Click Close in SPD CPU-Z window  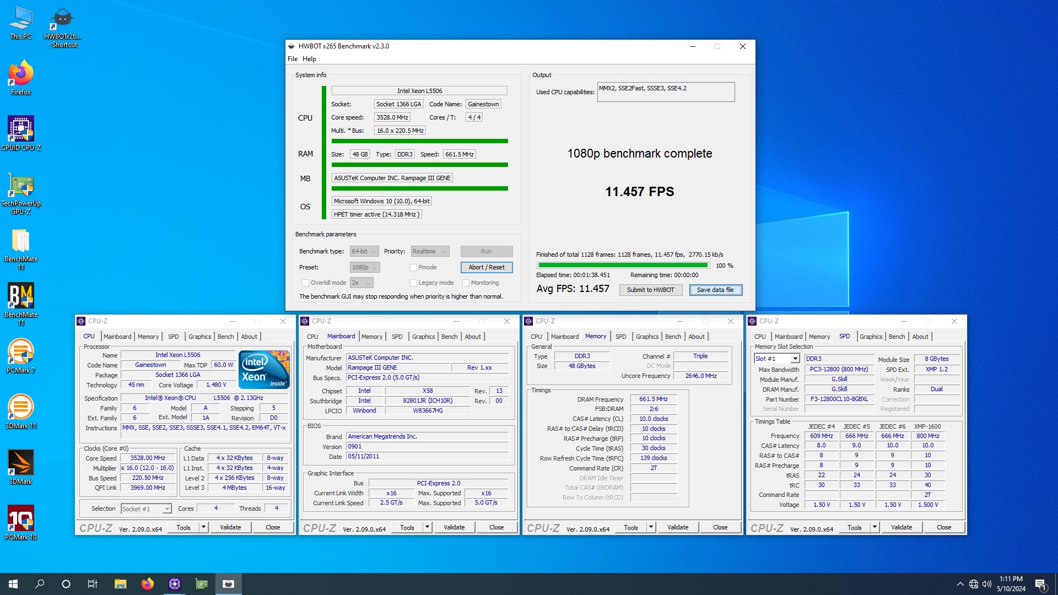(x=944, y=527)
